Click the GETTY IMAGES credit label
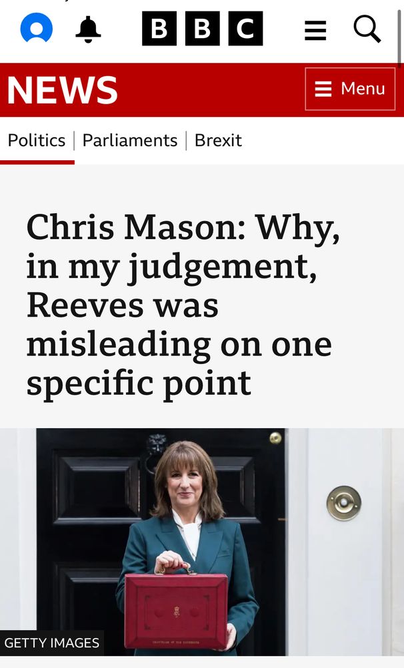Screen dimensions: 404x668 (x=51, y=643)
